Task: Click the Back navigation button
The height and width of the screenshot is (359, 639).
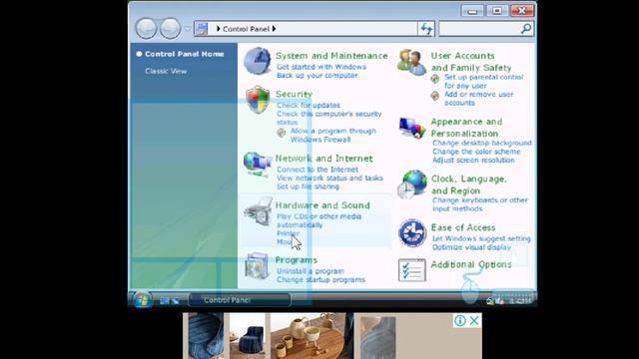Action: [146, 29]
